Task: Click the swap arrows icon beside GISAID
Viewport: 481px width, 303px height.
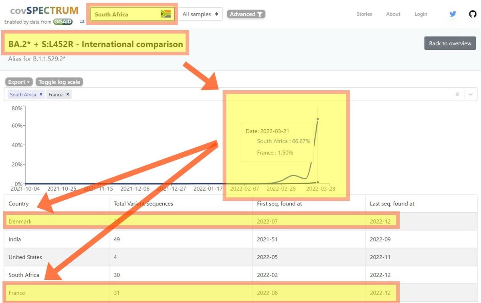Action: pos(82,22)
